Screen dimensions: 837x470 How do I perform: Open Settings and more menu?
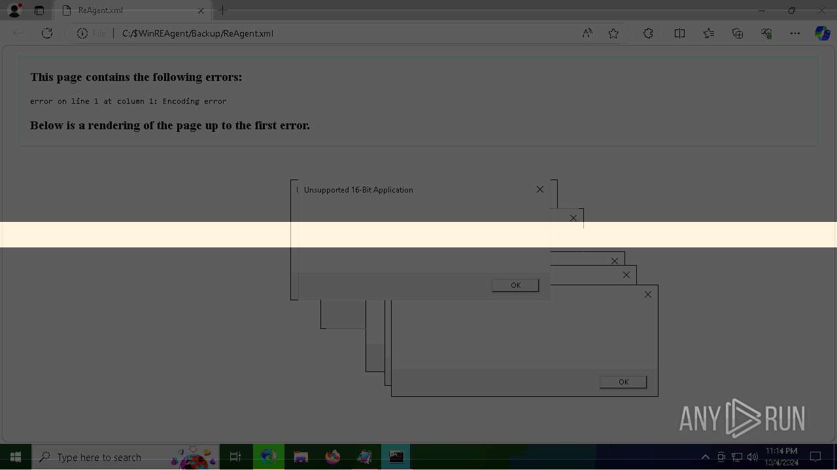coord(795,33)
